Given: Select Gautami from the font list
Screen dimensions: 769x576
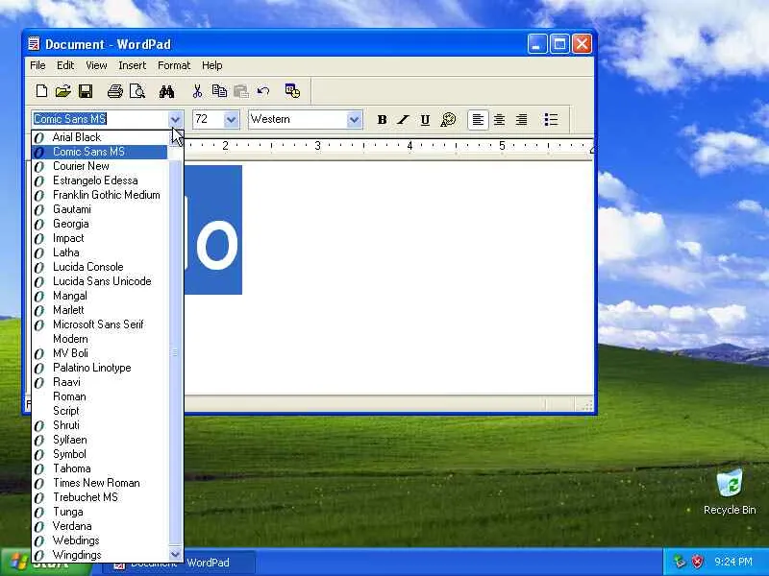Looking at the screenshot, I should [100, 209].
